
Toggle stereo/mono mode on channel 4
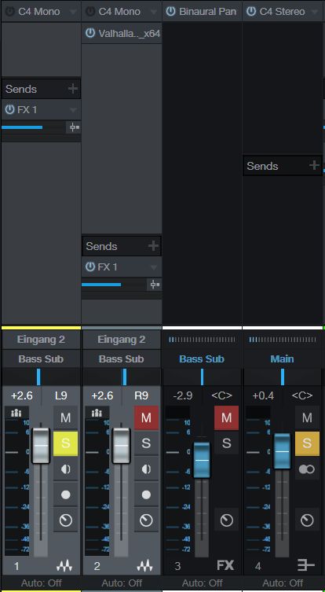pos(307,469)
